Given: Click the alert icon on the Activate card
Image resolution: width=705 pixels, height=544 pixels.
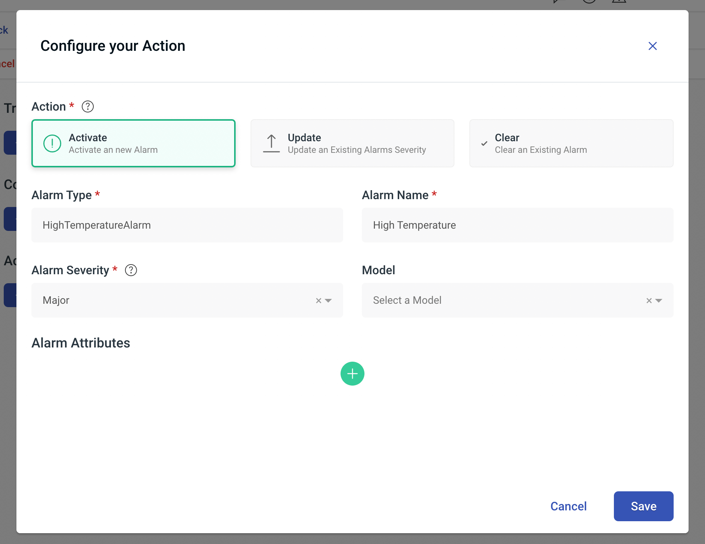Looking at the screenshot, I should pyautogui.click(x=52, y=143).
